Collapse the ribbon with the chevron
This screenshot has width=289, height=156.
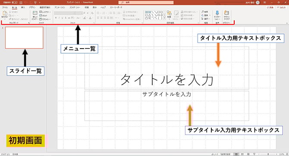coord(287,23)
